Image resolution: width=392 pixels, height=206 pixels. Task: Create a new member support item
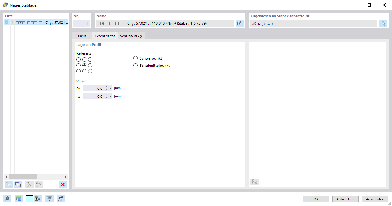(9, 184)
